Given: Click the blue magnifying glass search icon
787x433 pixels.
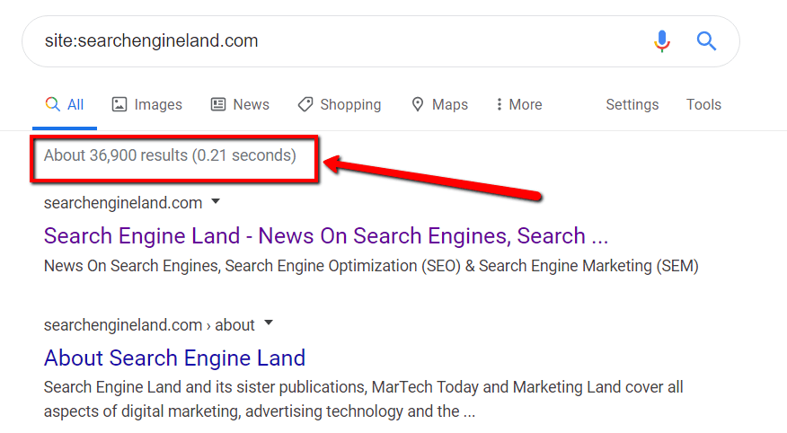Looking at the screenshot, I should [x=706, y=41].
